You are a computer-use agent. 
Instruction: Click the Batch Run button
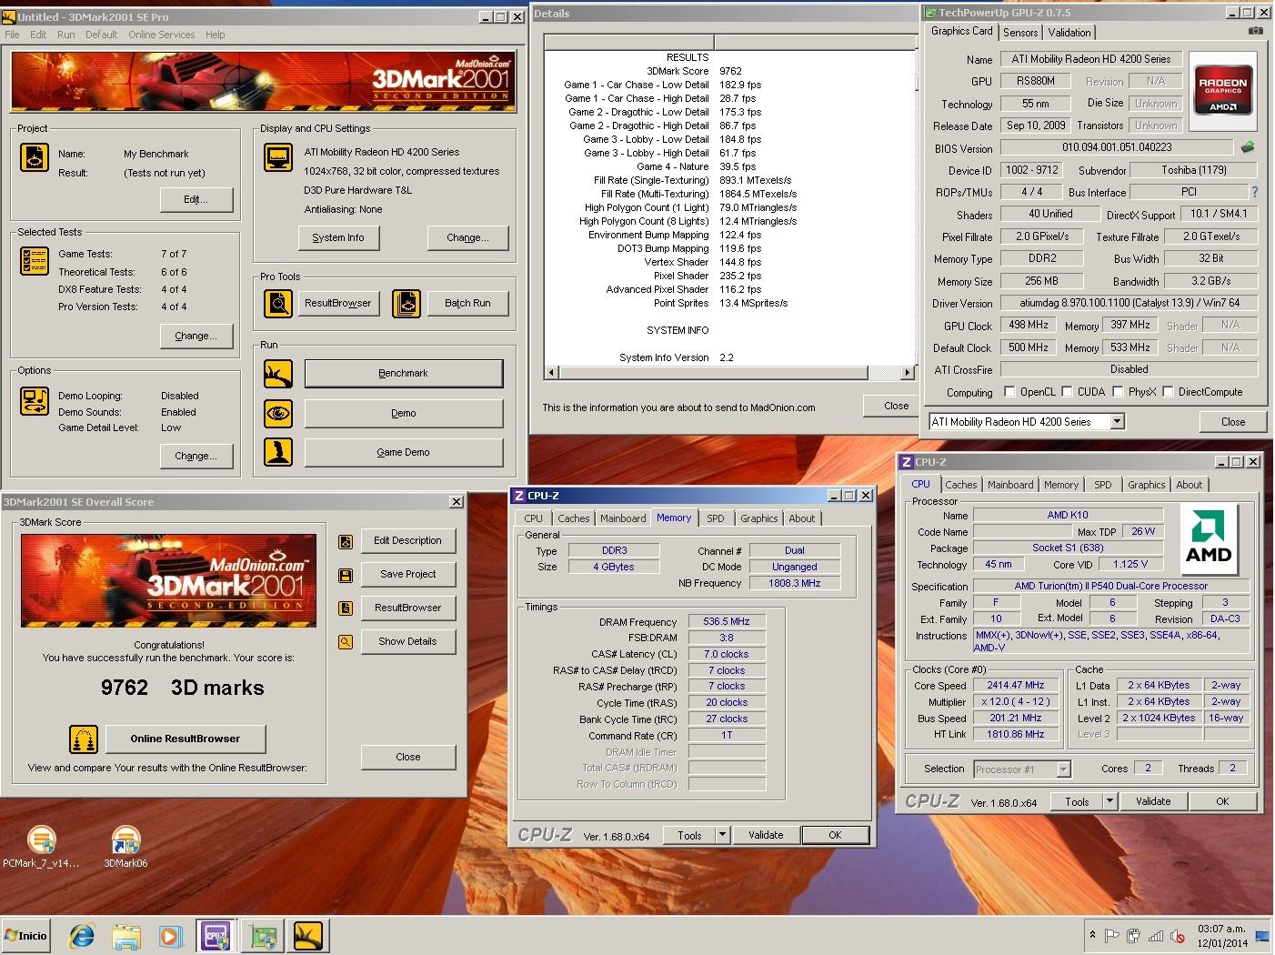point(467,303)
